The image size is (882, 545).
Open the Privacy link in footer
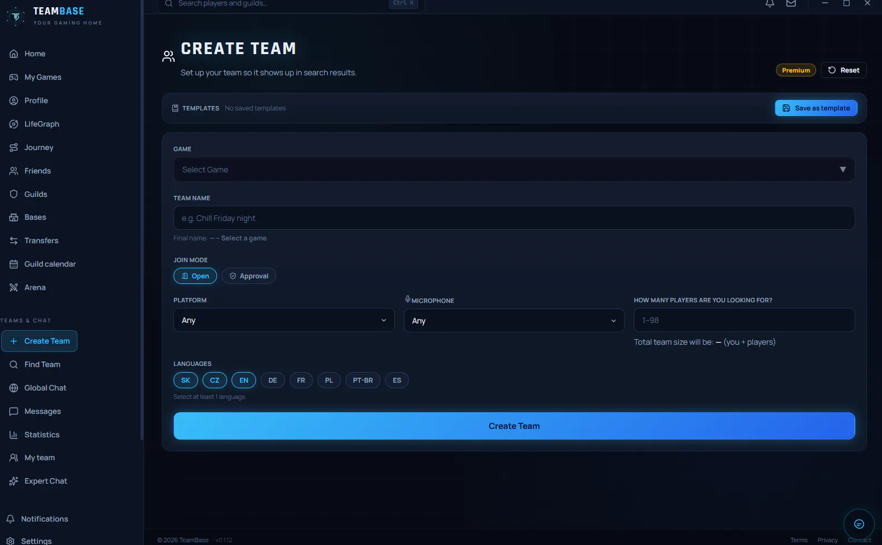[828, 540]
